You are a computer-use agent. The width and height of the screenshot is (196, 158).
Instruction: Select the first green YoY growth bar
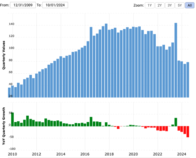(x=12, y=119)
